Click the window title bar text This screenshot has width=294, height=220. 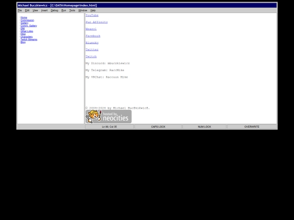click(57, 5)
